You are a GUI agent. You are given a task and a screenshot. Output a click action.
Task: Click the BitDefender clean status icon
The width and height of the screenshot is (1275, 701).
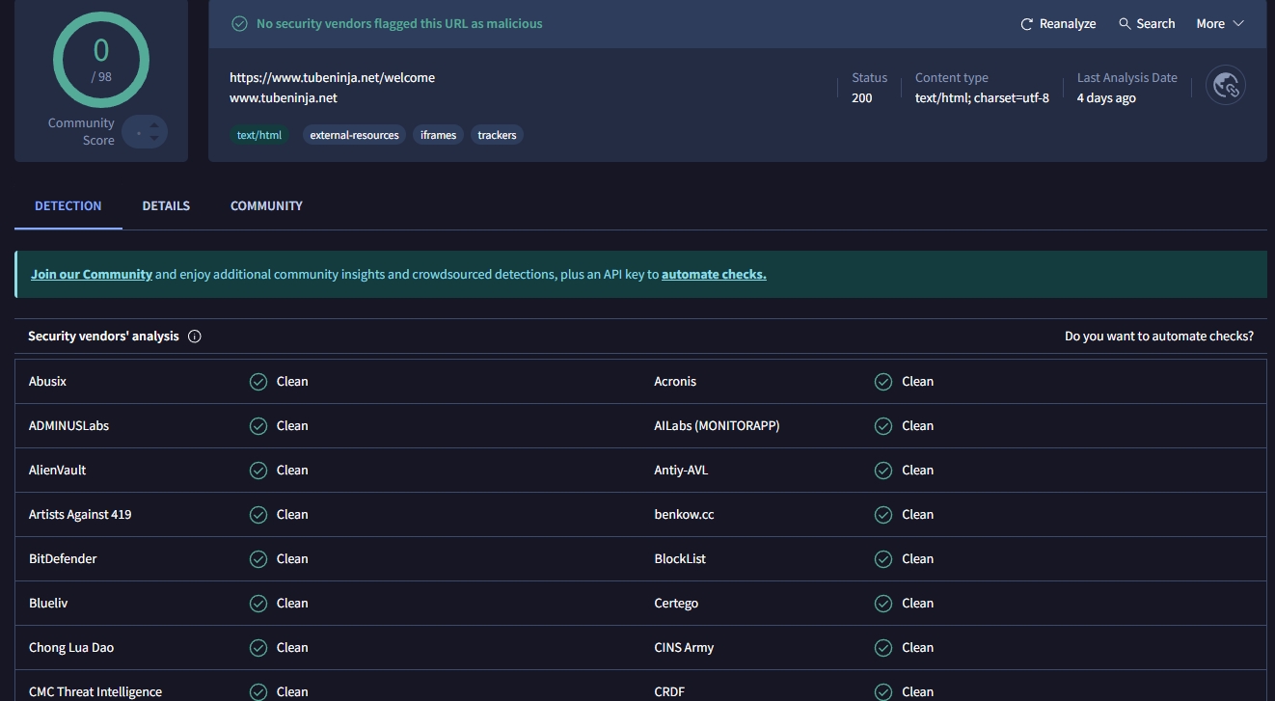pyautogui.click(x=258, y=559)
